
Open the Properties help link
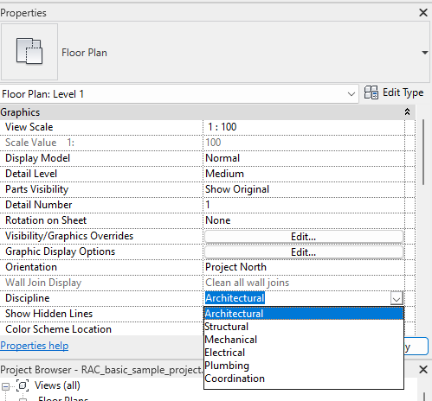tap(35, 346)
